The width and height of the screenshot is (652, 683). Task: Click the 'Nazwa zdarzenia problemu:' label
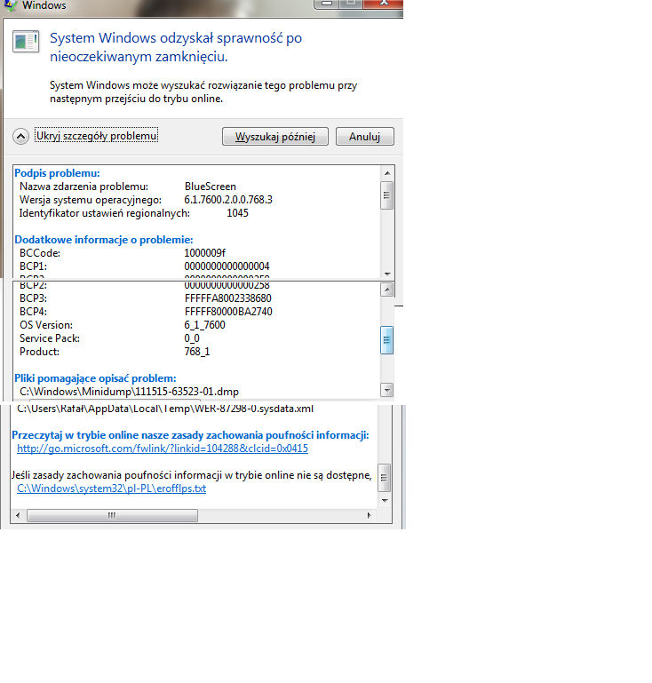84,187
